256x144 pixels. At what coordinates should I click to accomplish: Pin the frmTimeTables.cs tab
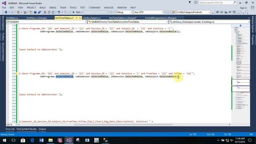76,18
